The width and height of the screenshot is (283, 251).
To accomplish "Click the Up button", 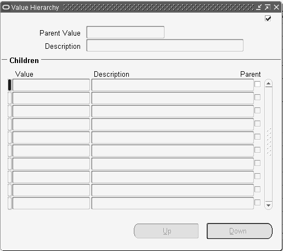I will pos(166,231).
